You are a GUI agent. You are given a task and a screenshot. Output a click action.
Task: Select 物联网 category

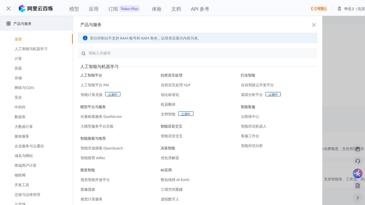(x=20, y=175)
